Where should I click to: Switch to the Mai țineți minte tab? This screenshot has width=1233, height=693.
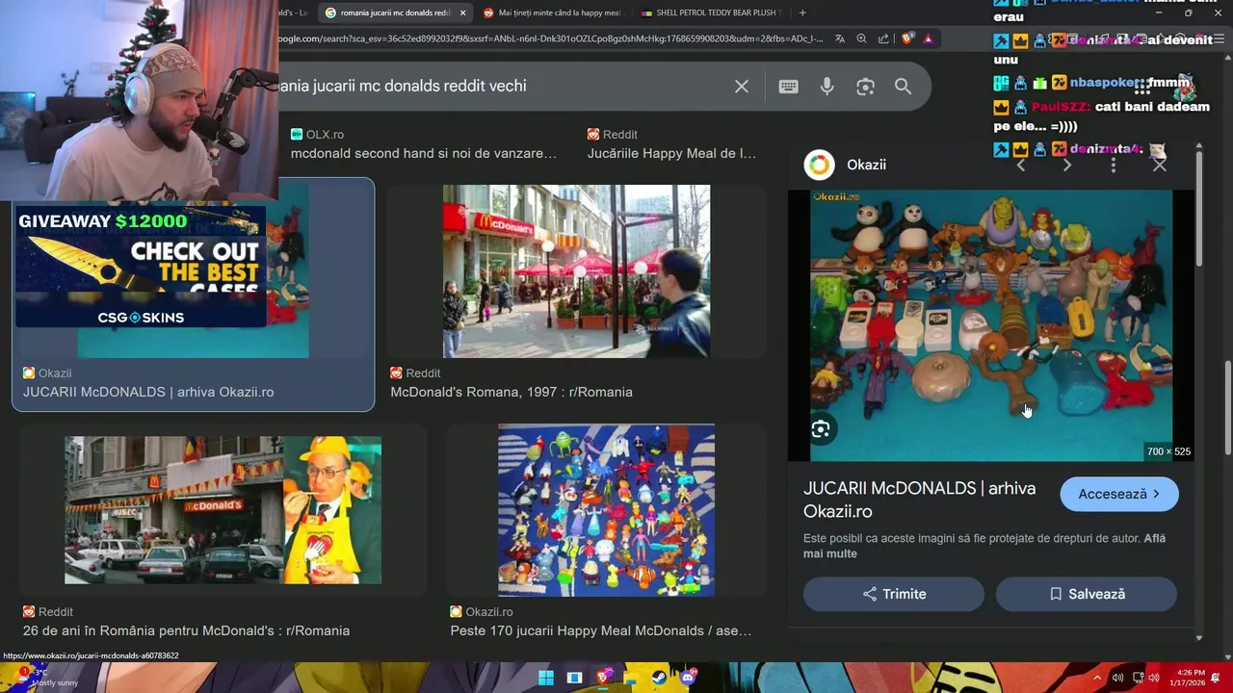coord(551,13)
